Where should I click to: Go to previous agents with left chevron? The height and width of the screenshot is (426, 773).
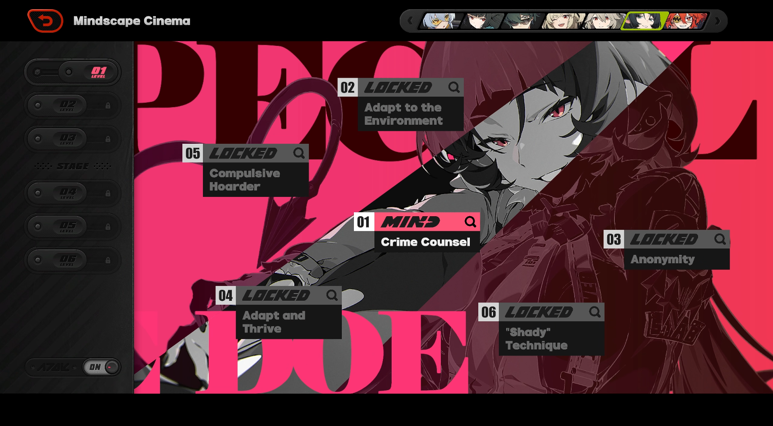tap(410, 21)
